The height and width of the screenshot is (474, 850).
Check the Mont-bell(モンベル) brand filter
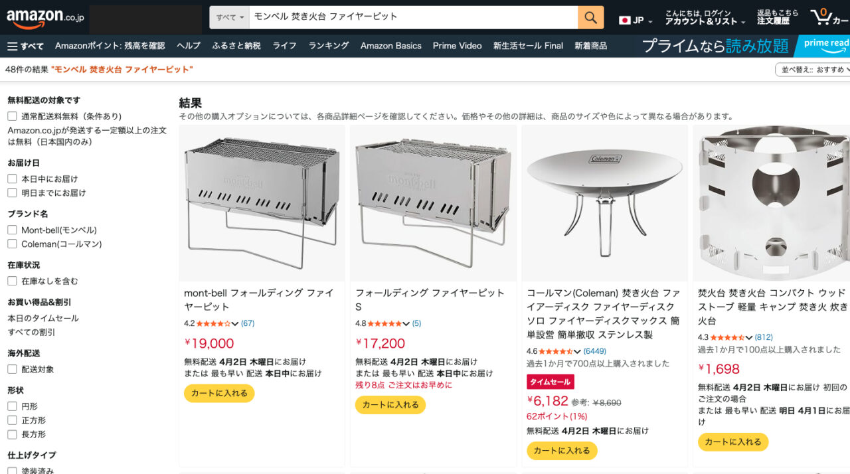(12, 230)
